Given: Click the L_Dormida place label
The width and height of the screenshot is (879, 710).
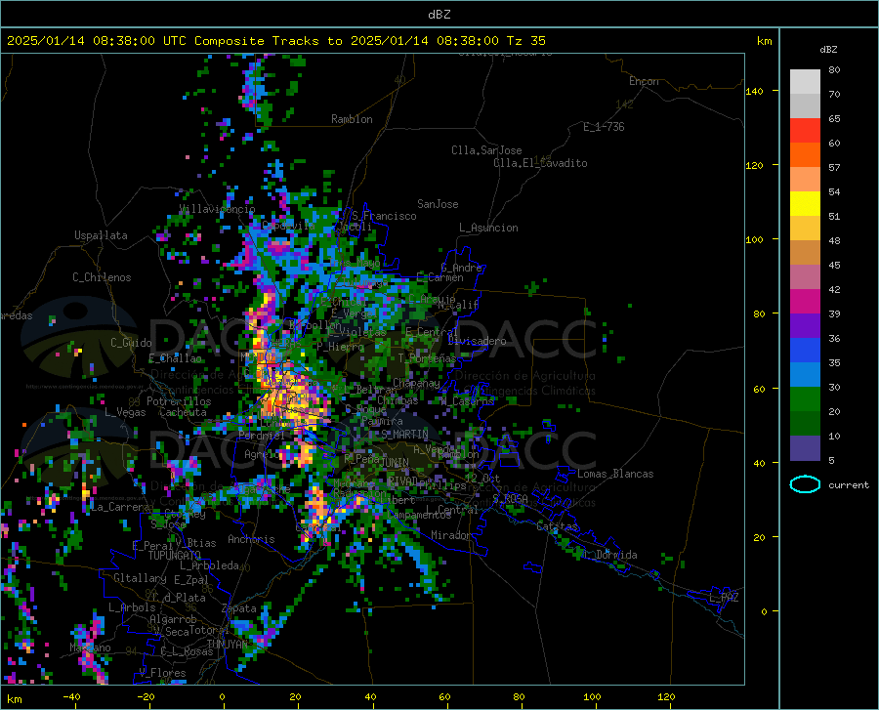Looking at the screenshot, I should click(611, 555).
